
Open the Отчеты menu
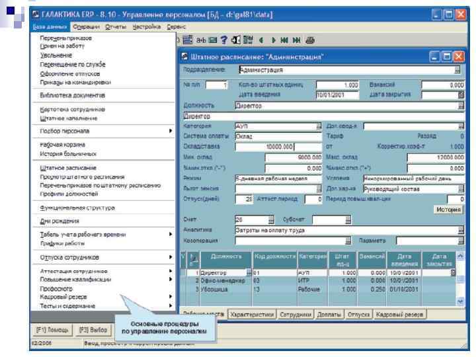coord(116,26)
